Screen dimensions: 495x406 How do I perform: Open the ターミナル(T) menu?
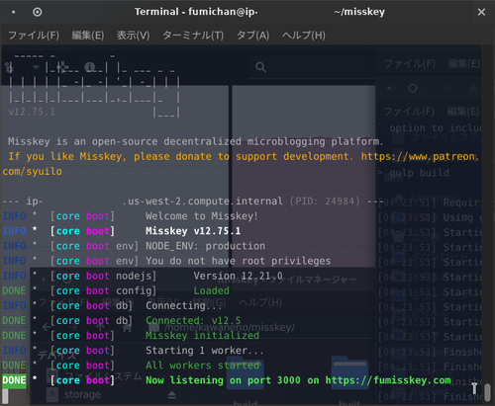(193, 36)
